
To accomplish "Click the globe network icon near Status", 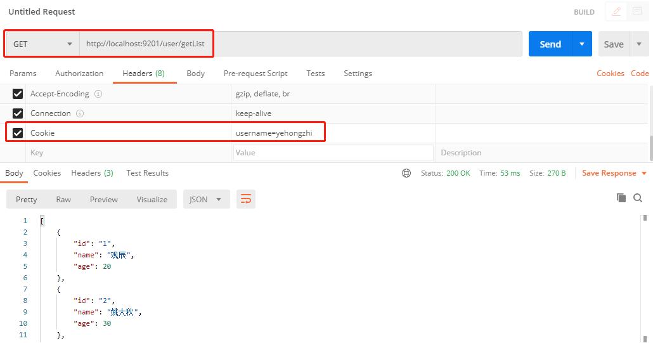I will (406, 173).
